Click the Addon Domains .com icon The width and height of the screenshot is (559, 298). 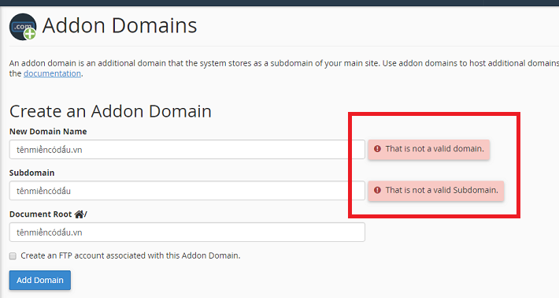(23, 27)
